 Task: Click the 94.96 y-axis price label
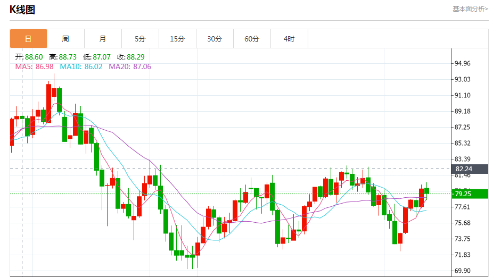(x=462, y=64)
